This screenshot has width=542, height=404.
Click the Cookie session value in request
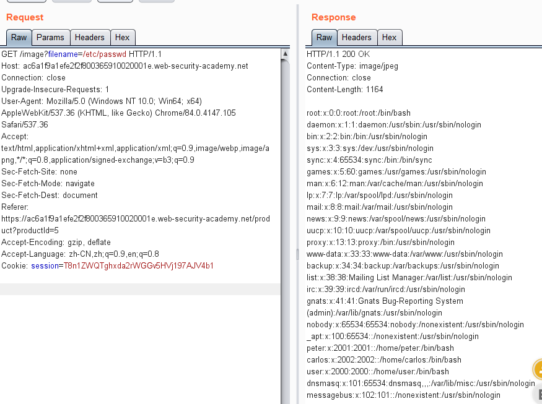click(139, 265)
